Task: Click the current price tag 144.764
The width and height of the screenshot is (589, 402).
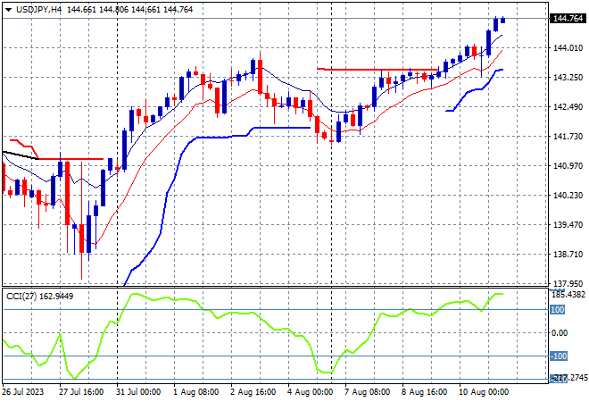Action: tap(568, 19)
